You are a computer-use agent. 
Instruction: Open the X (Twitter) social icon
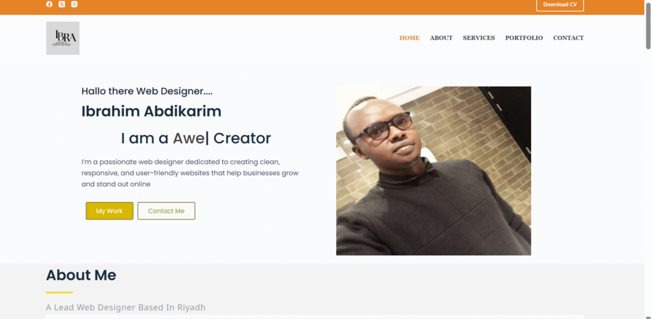62,4
